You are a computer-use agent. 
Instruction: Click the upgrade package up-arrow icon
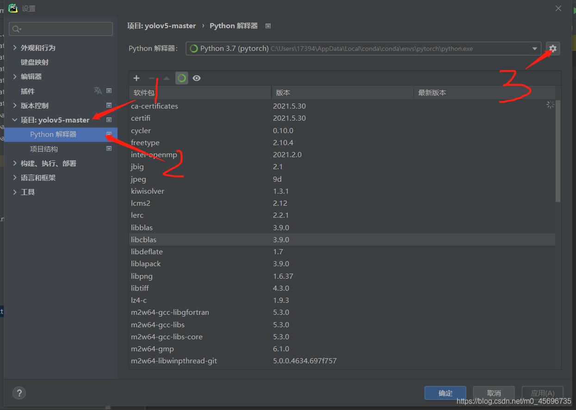(167, 78)
